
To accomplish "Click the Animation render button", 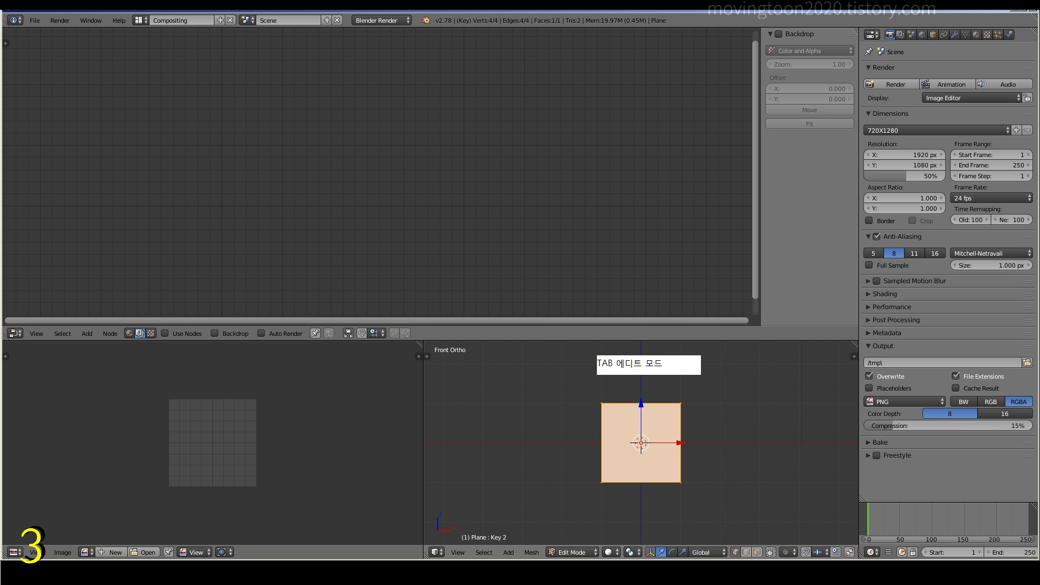I will (947, 84).
